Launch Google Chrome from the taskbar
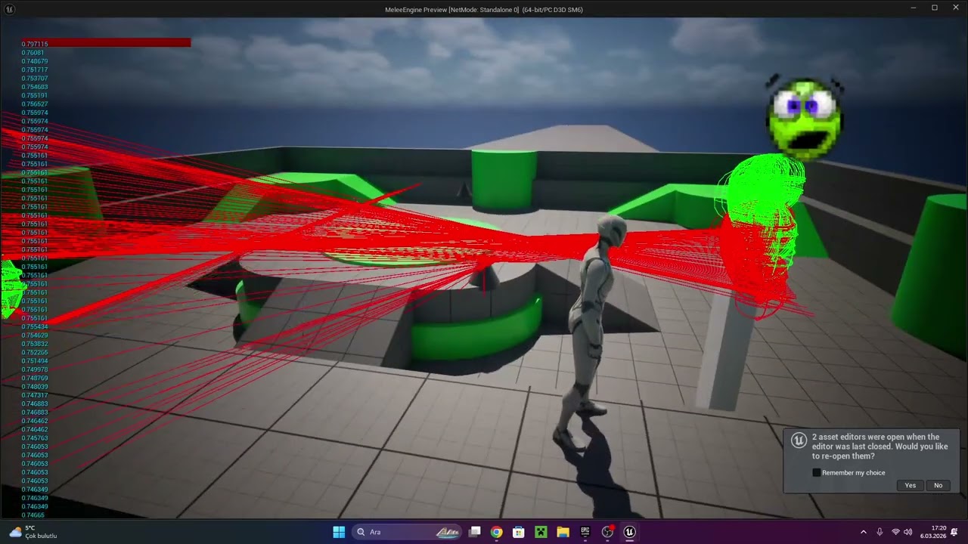This screenshot has width=968, height=544. pos(496,532)
